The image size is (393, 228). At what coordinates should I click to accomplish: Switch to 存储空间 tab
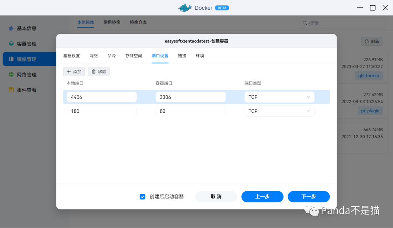[134, 56]
